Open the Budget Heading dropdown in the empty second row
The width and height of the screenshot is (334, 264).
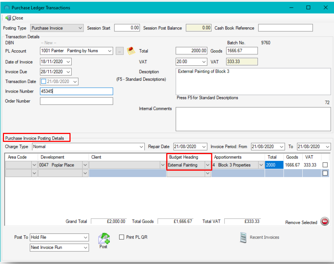(x=207, y=173)
